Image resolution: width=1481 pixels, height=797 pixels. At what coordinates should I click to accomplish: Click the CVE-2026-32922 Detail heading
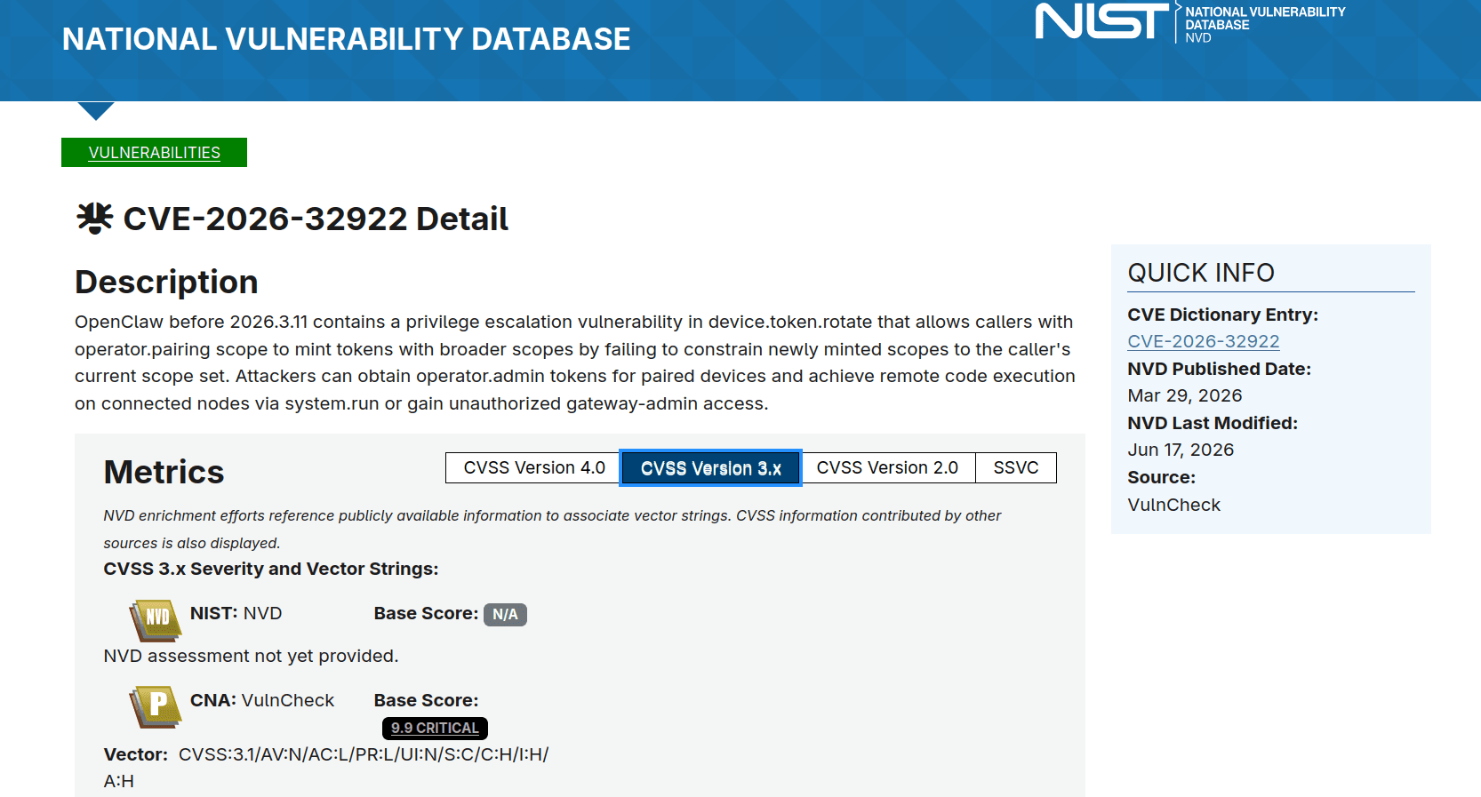(316, 219)
